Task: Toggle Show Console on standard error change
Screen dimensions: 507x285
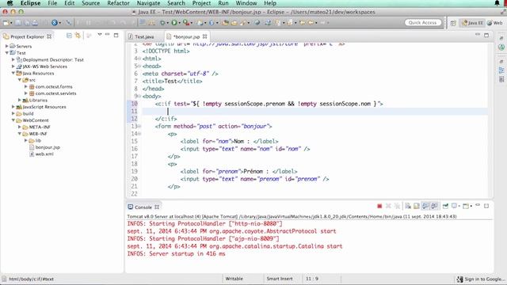Action: (x=434, y=206)
